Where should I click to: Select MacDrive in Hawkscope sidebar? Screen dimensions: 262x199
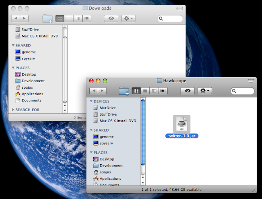pyautogui.click(x=108, y=108)
